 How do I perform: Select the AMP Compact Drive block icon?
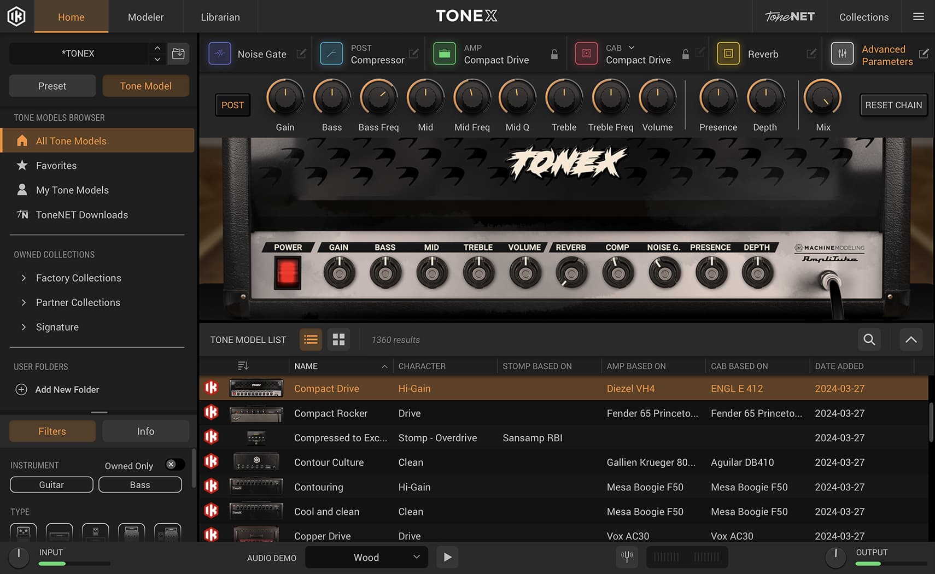tap(445, 54)
